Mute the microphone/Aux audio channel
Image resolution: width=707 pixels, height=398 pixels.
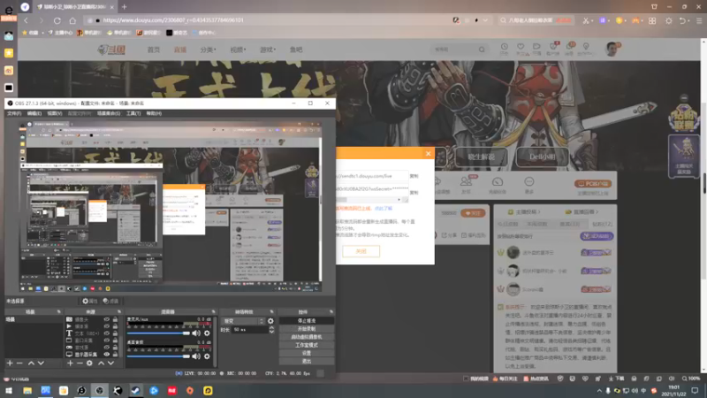196,333
